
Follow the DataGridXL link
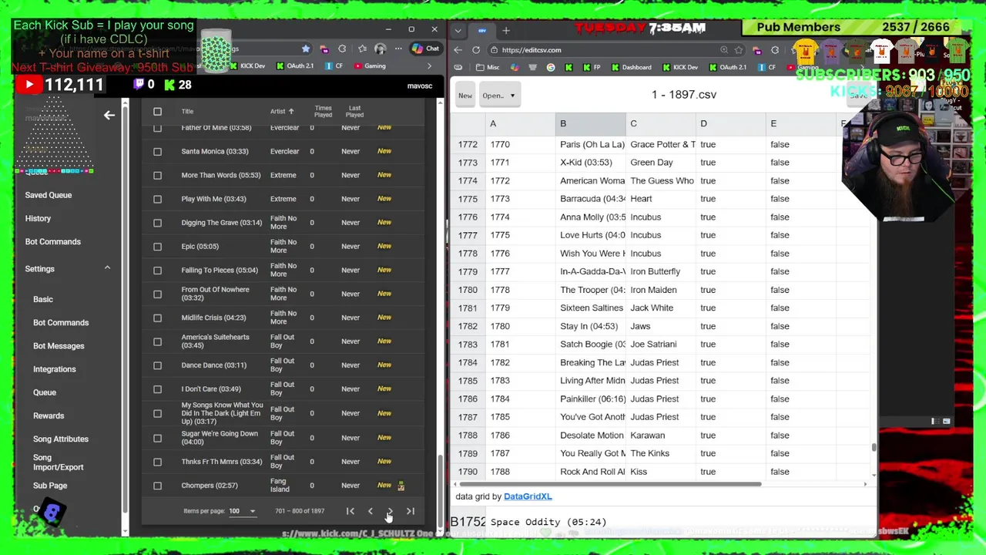click(x=528, y=496)
